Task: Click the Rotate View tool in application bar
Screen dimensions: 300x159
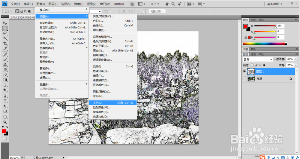Action: (179, 4)
